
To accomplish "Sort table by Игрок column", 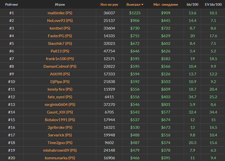I will click(x=60, y=5).
